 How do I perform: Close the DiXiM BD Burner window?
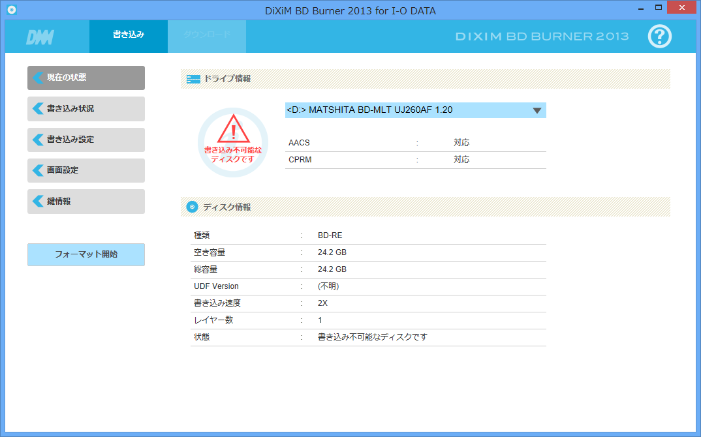point(682,8)
